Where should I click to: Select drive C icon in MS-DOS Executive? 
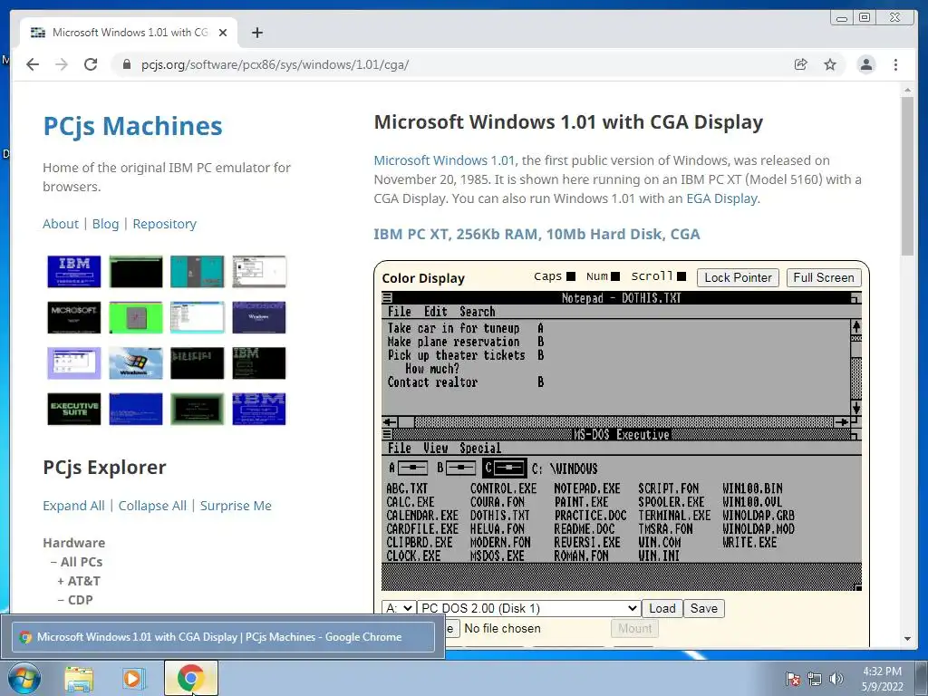[504, 469]
